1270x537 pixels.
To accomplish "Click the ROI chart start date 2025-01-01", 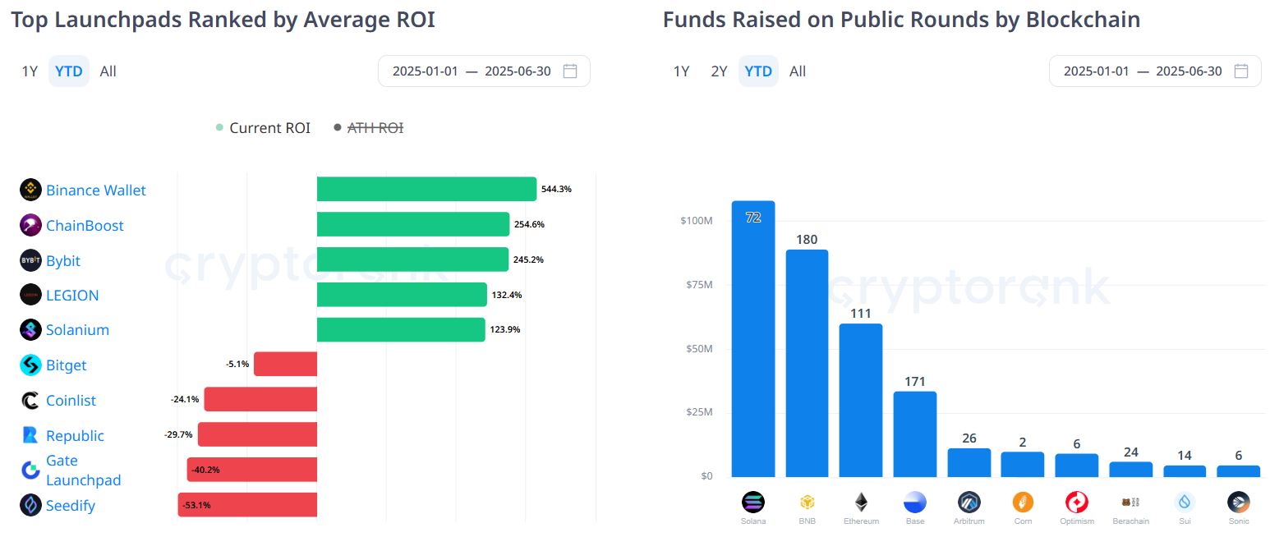I will coord(426,71).
